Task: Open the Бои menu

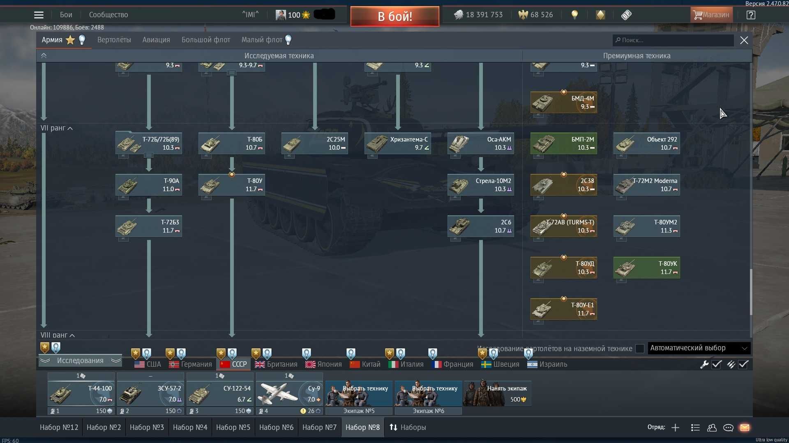Action: click(66, 15)
